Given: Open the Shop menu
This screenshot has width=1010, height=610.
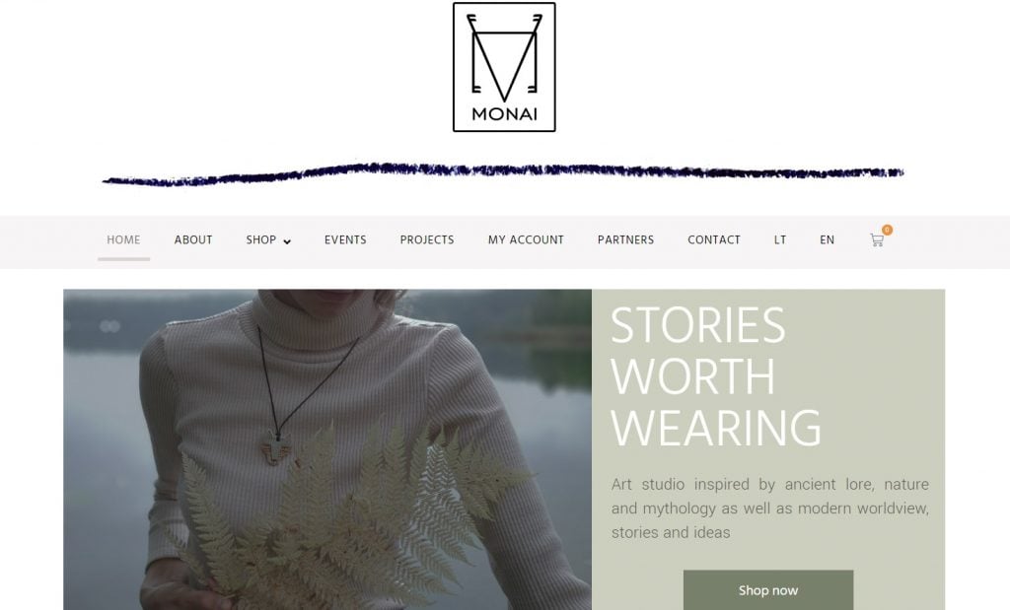Looking at the screenshot, I should tap(260, 240).
